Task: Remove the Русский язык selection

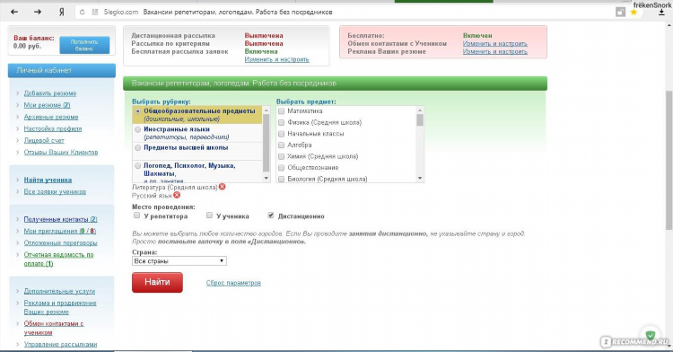Action: pos(177,195)
